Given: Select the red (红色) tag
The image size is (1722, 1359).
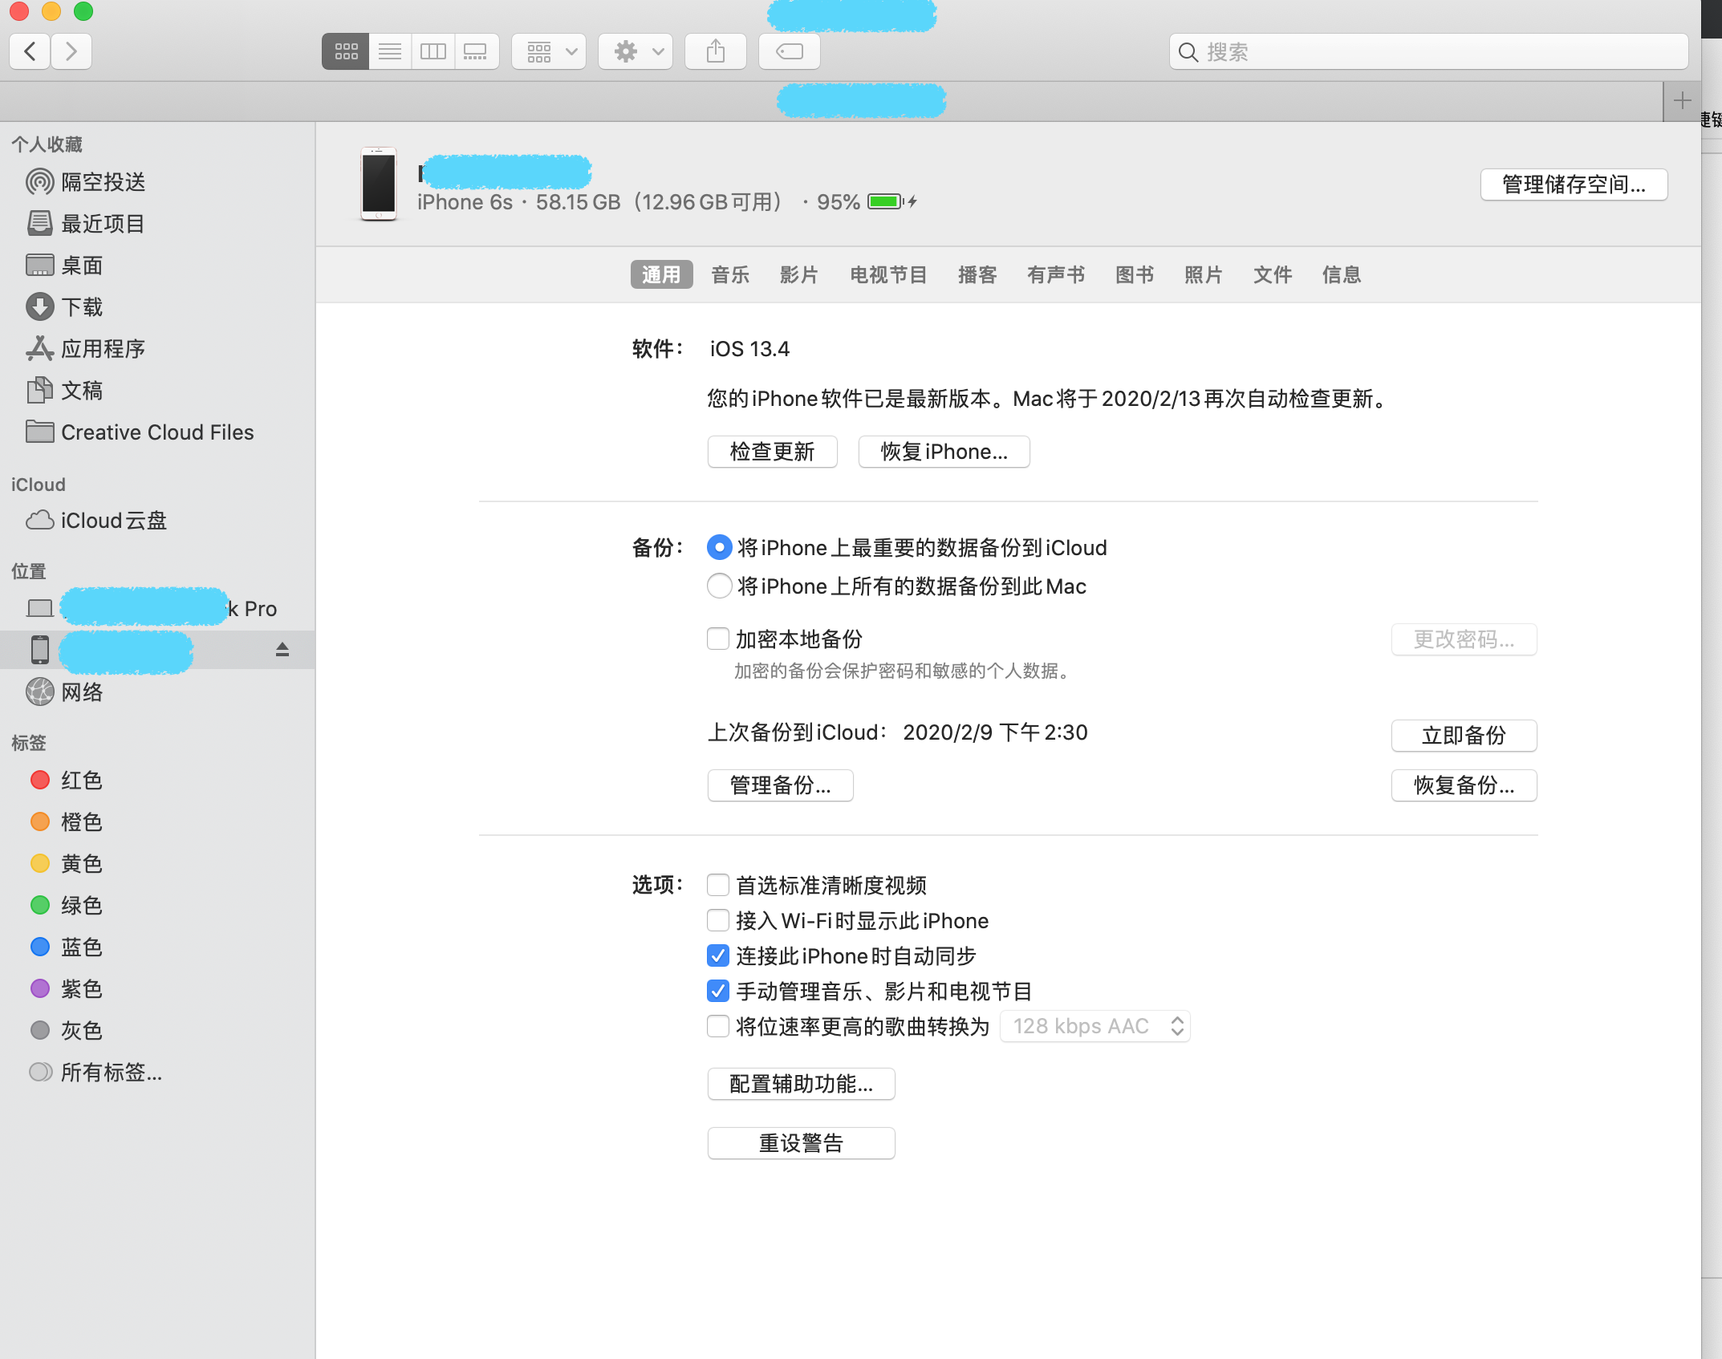Looking at the screenshot, I should [80, 781].
